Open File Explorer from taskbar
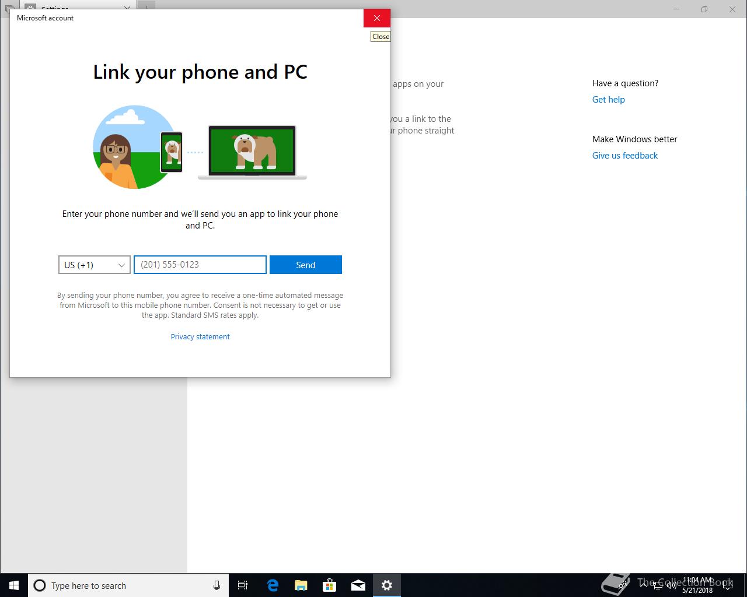Viewport: 747px width, 597px height. tap(301, 585)
